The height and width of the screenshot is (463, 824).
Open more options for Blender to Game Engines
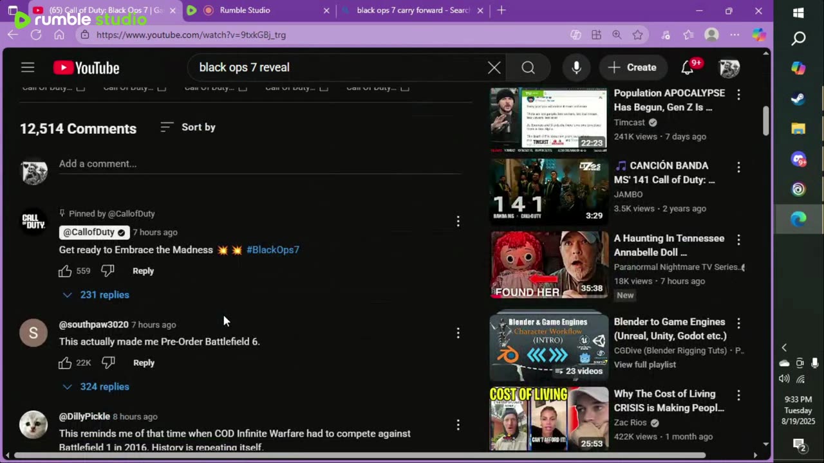738,323
